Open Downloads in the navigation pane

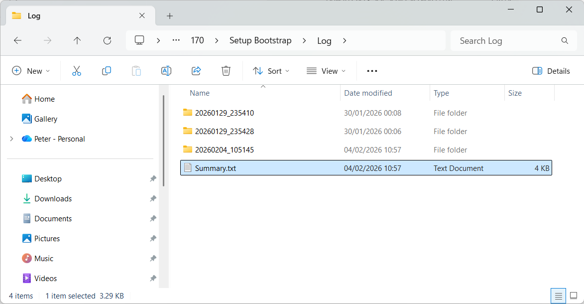coord(53,199)
